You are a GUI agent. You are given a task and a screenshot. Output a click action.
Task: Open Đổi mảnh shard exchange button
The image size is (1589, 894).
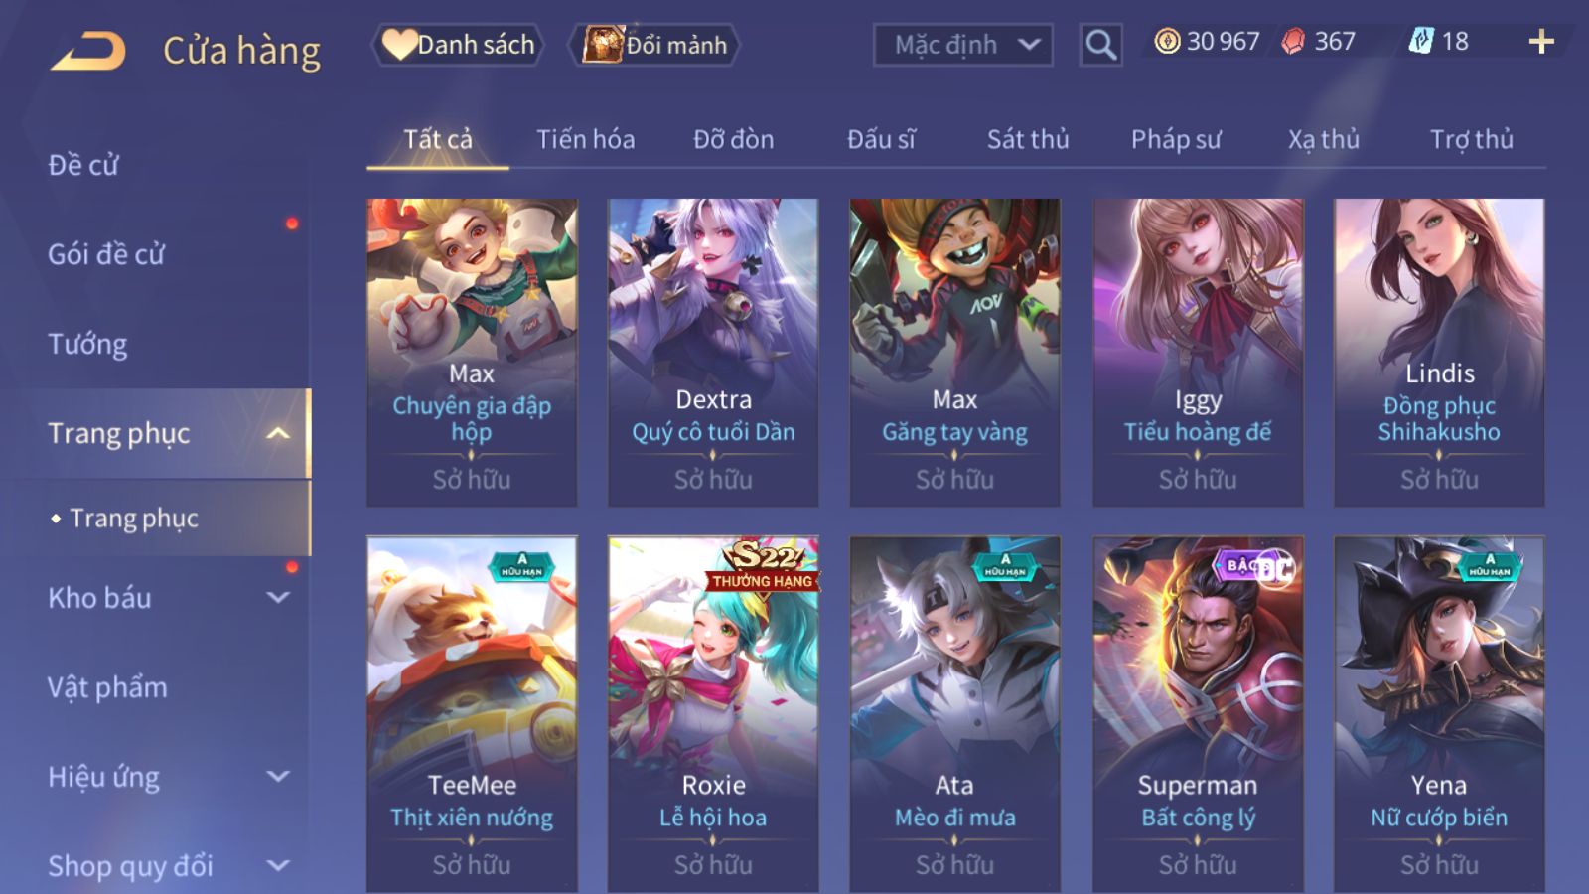point(654,45)
